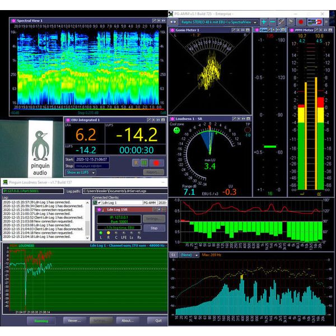Click the Log path input field

point(123,191)
